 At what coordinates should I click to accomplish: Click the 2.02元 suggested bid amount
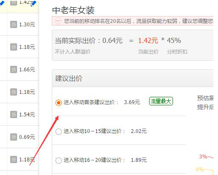(139, 131)
